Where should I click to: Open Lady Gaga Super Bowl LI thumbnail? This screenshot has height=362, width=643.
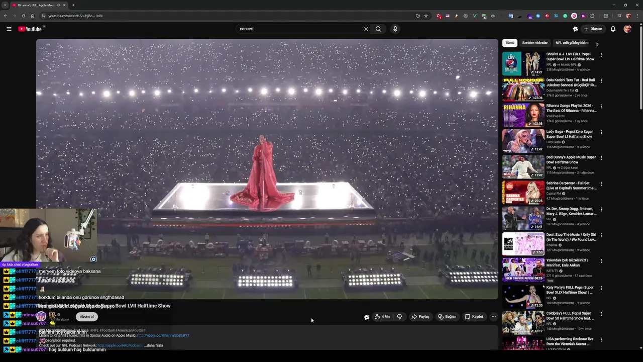coord(523,141)
